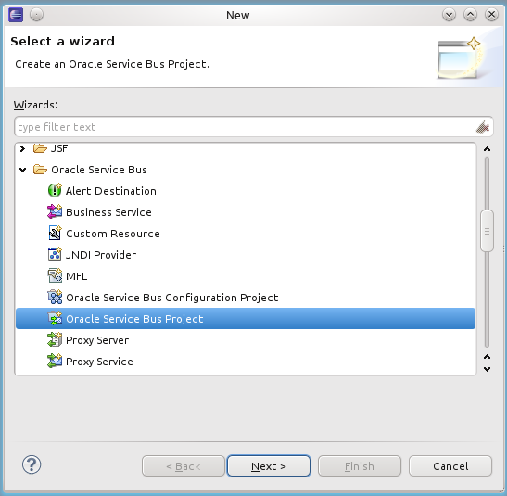This screenshot has height=496, width=507.
Task: Click the Alert Destination wizard icon
Action: click(55, 190)
